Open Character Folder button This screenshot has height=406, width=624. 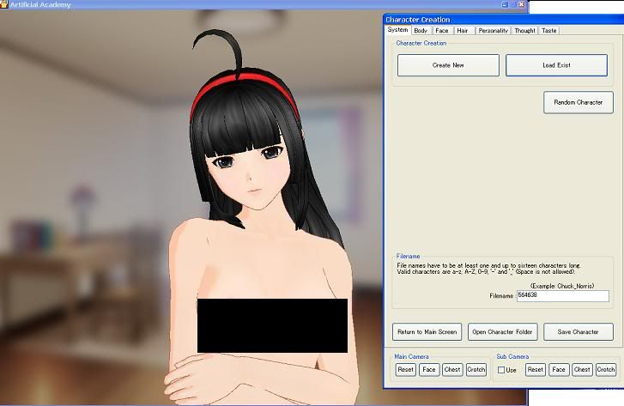[502, 332]
